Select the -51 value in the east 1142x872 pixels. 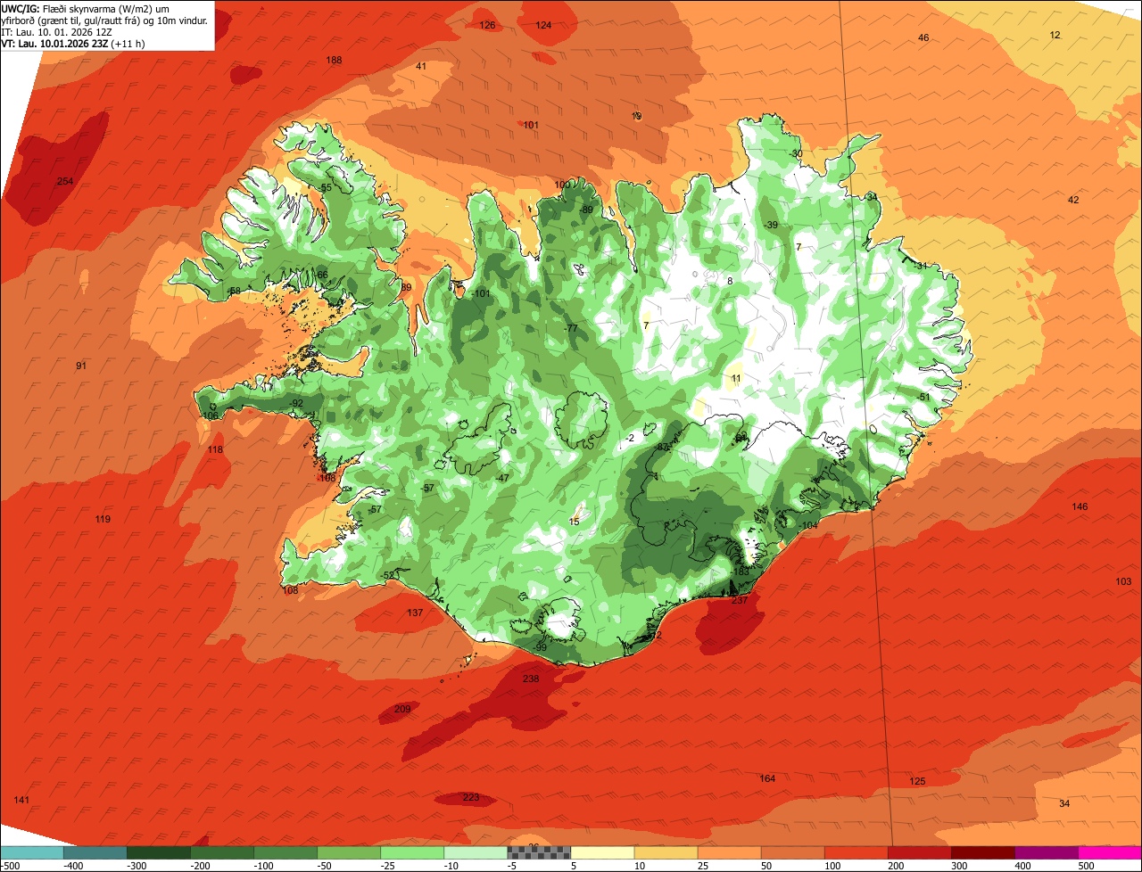(923, 397)
